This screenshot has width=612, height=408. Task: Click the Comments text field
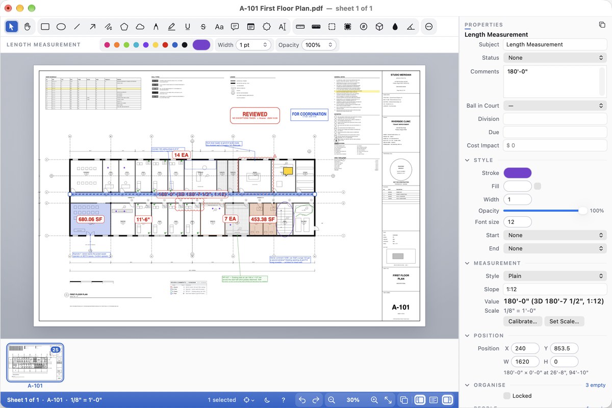[555, 81]
